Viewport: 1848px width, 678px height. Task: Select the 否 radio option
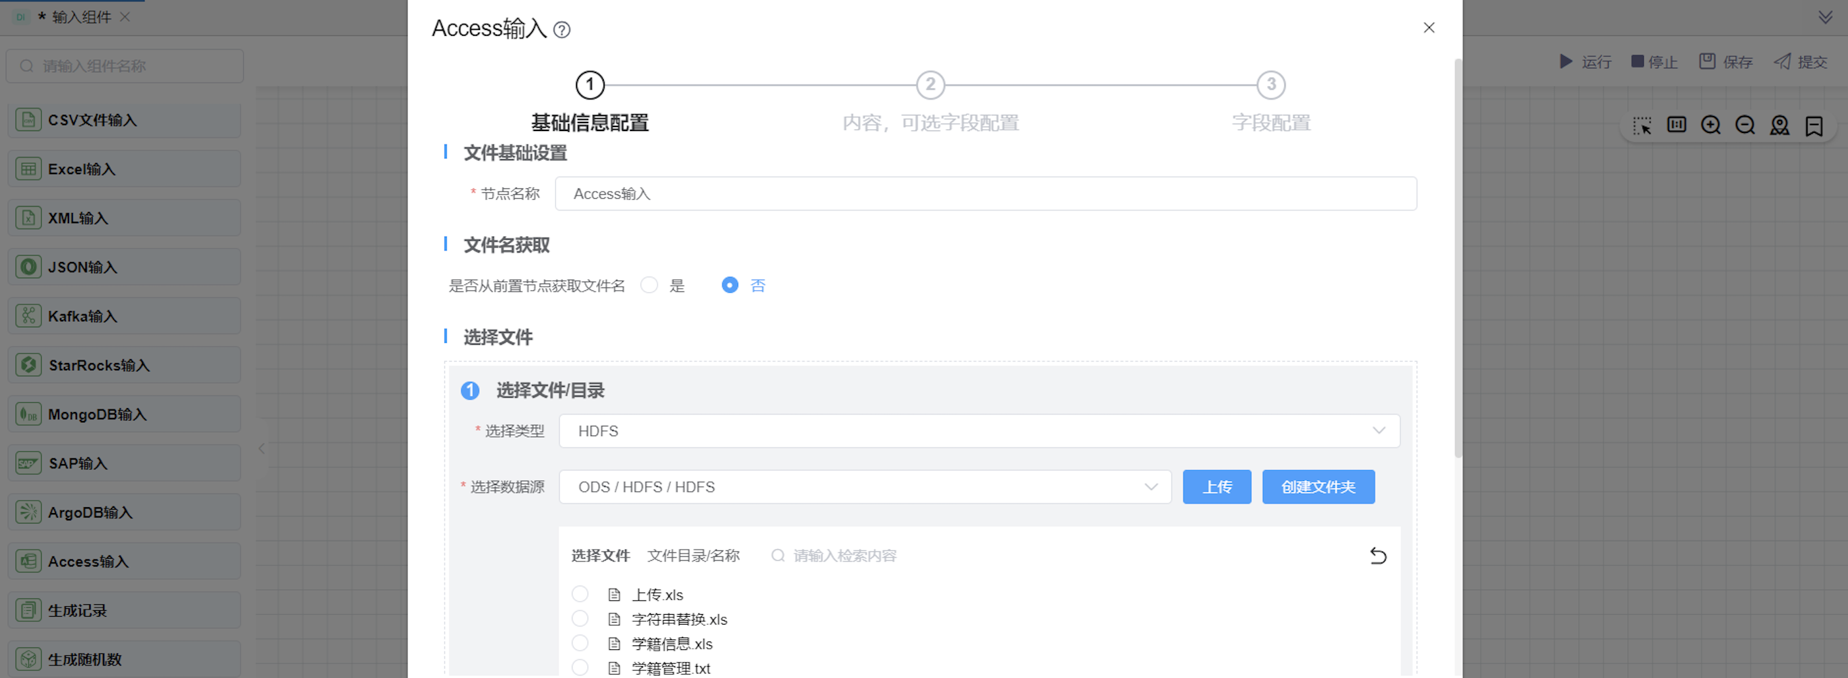point(730,286)
